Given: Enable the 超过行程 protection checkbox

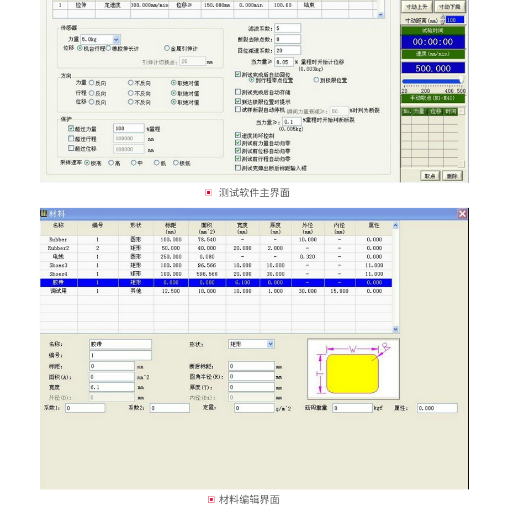Looking at the screenshot, I should pyautogui.click(x=71, y=139).
